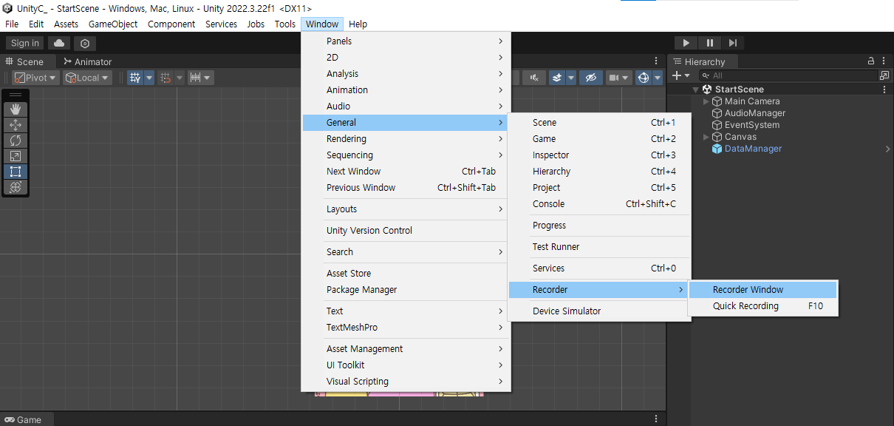The image size is (894, 426).
Task: Open the Pivot handle position dropdown
Action: [x=36, y=78]
